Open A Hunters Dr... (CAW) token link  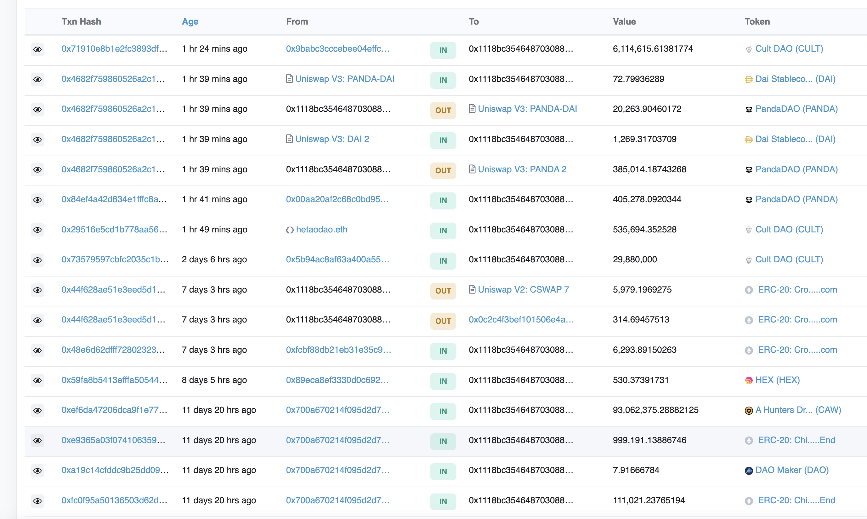pos(798,410)
